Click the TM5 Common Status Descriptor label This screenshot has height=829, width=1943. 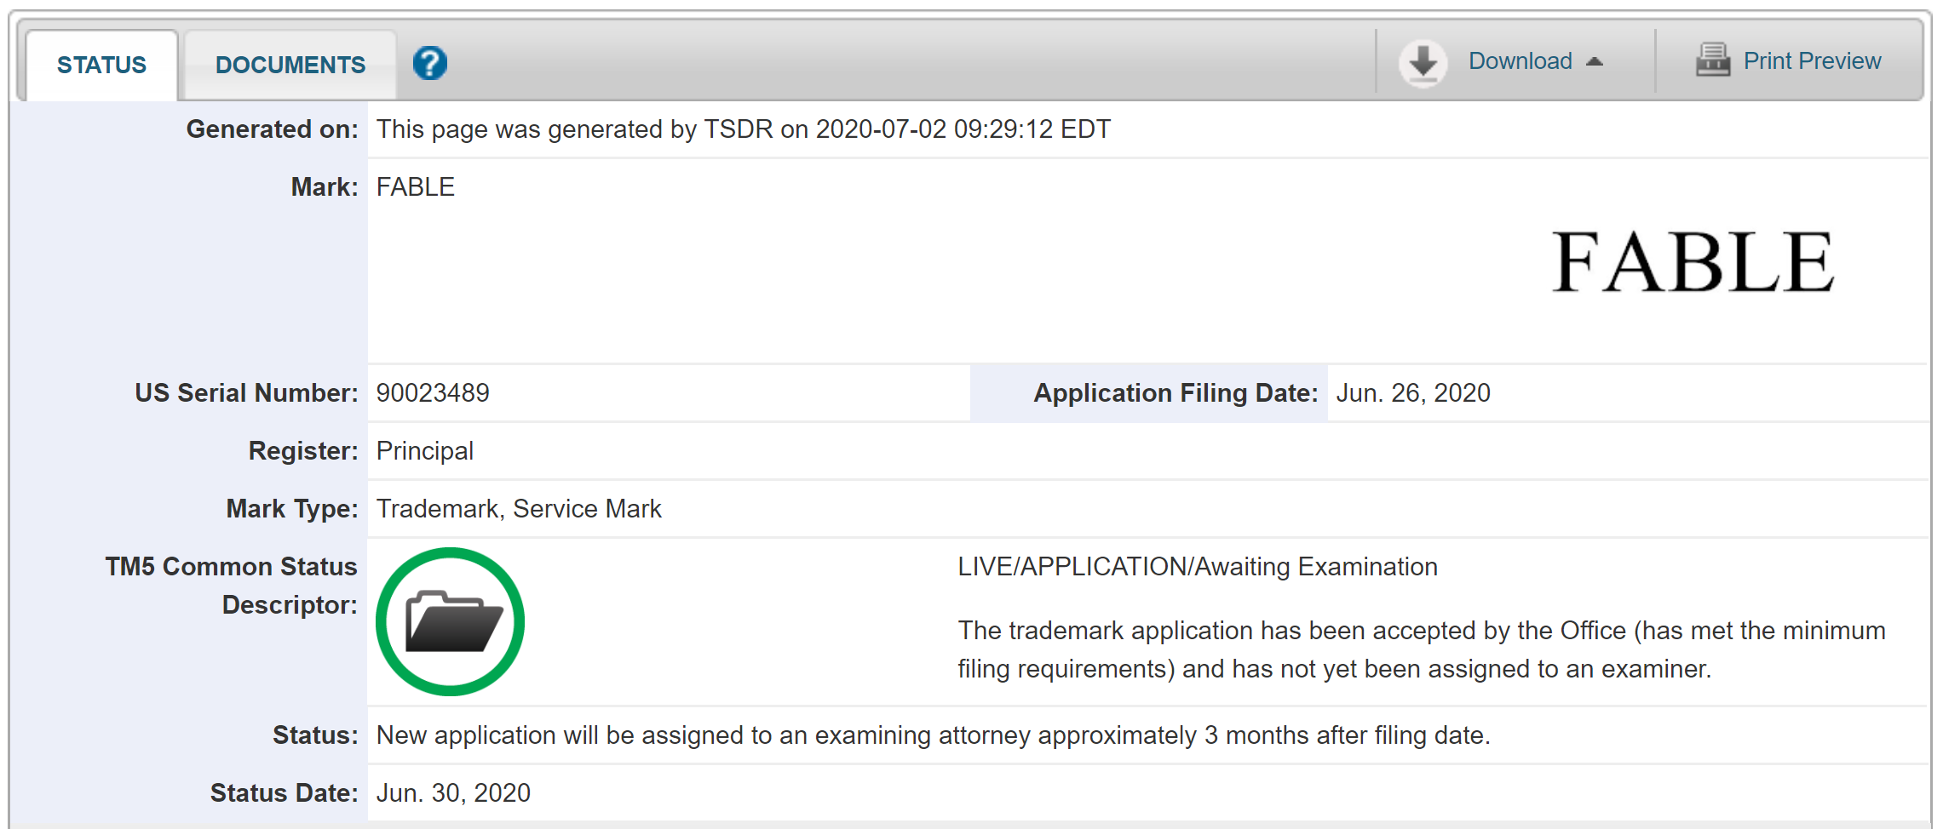[231, 586]
